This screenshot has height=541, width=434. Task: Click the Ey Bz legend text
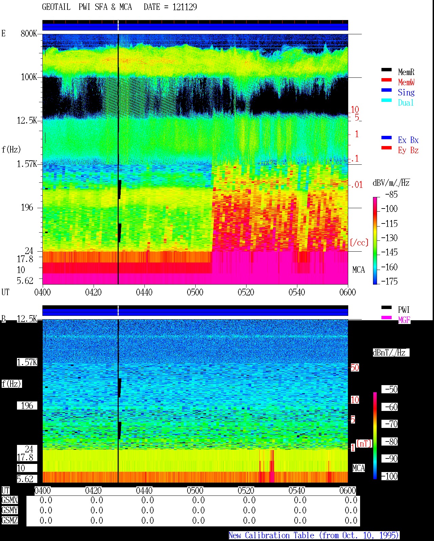click(408, 150)
